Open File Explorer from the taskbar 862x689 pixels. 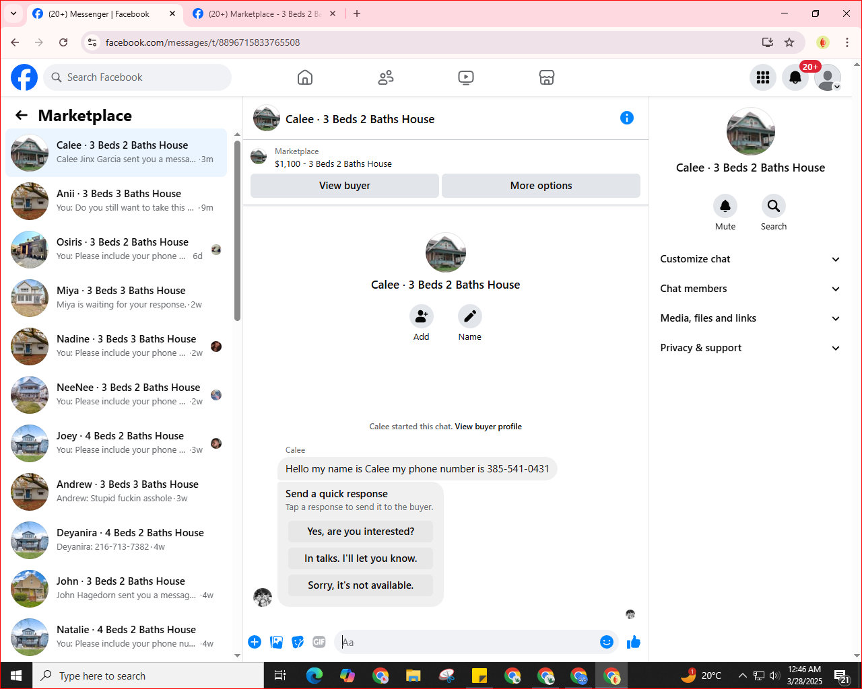413,676
